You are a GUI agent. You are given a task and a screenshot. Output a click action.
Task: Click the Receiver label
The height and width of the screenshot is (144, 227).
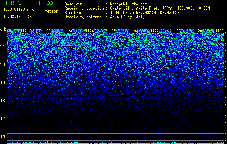(73, 13)
